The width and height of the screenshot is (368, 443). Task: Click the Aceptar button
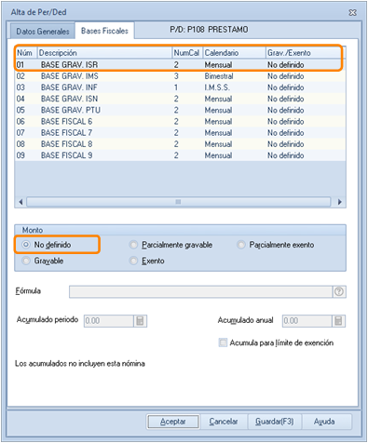point(173,422)
